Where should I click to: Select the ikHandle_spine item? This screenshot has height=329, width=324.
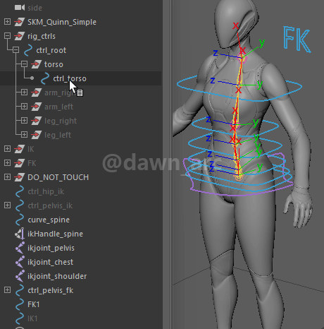click(55, 234)
